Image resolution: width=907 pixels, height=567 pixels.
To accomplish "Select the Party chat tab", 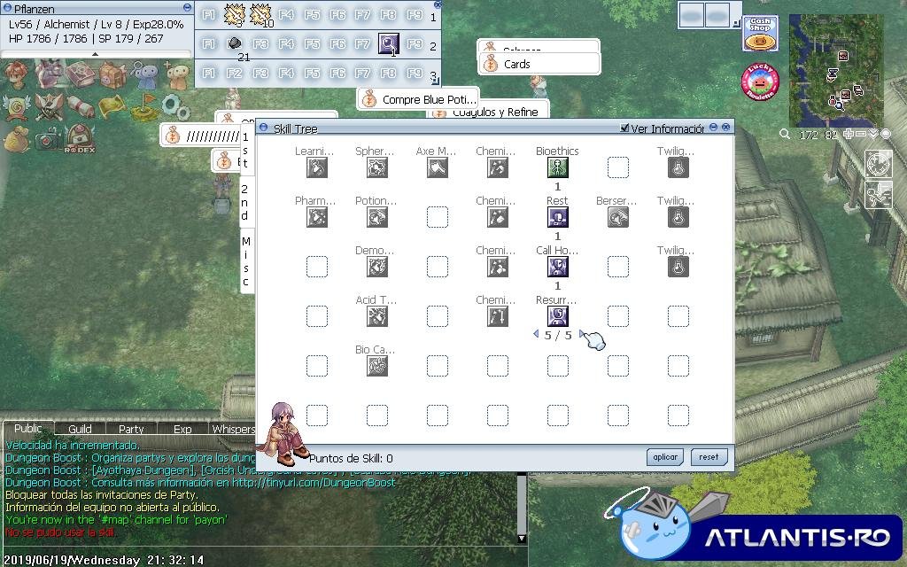I will click(131, 429).
